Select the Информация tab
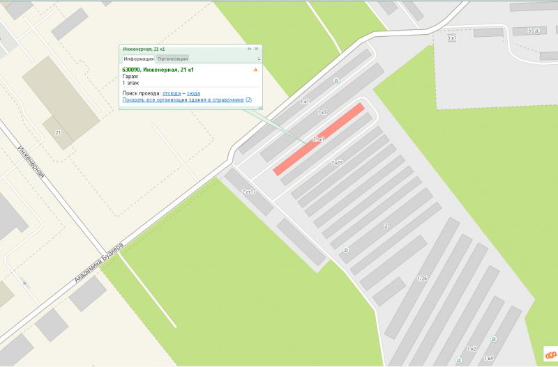The width and height of the screenshot is (558, 367). (x=138, y=59)
